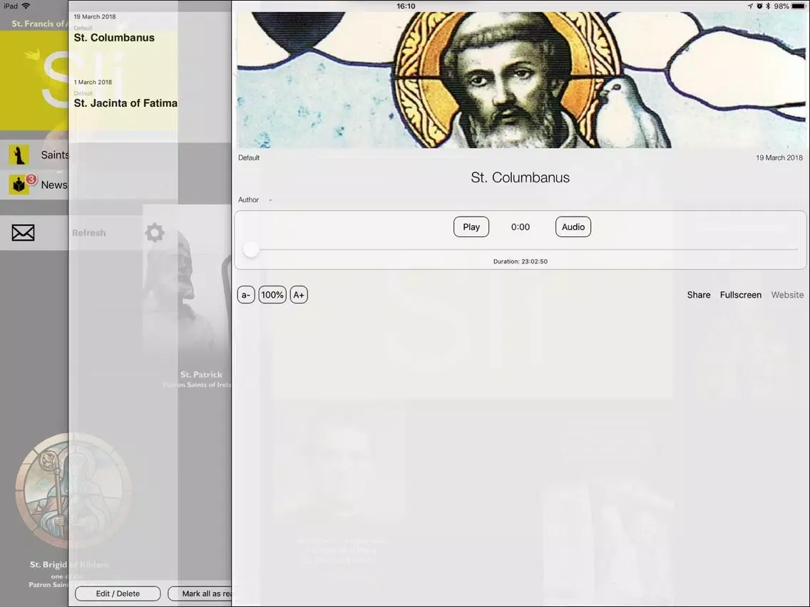Tap the St. Columbanus article title

pyautogui.click(x=521, y=177)
